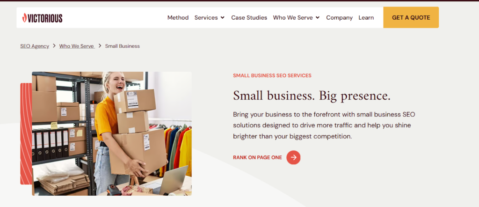
Task: Click the Victorious flame logo icon
Action: click(x=24, y=18)
